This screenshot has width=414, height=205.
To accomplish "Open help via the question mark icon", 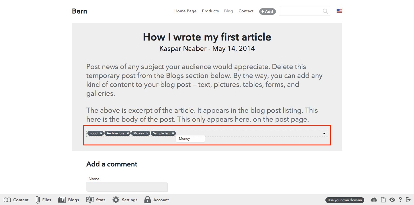I will (400, 200).
